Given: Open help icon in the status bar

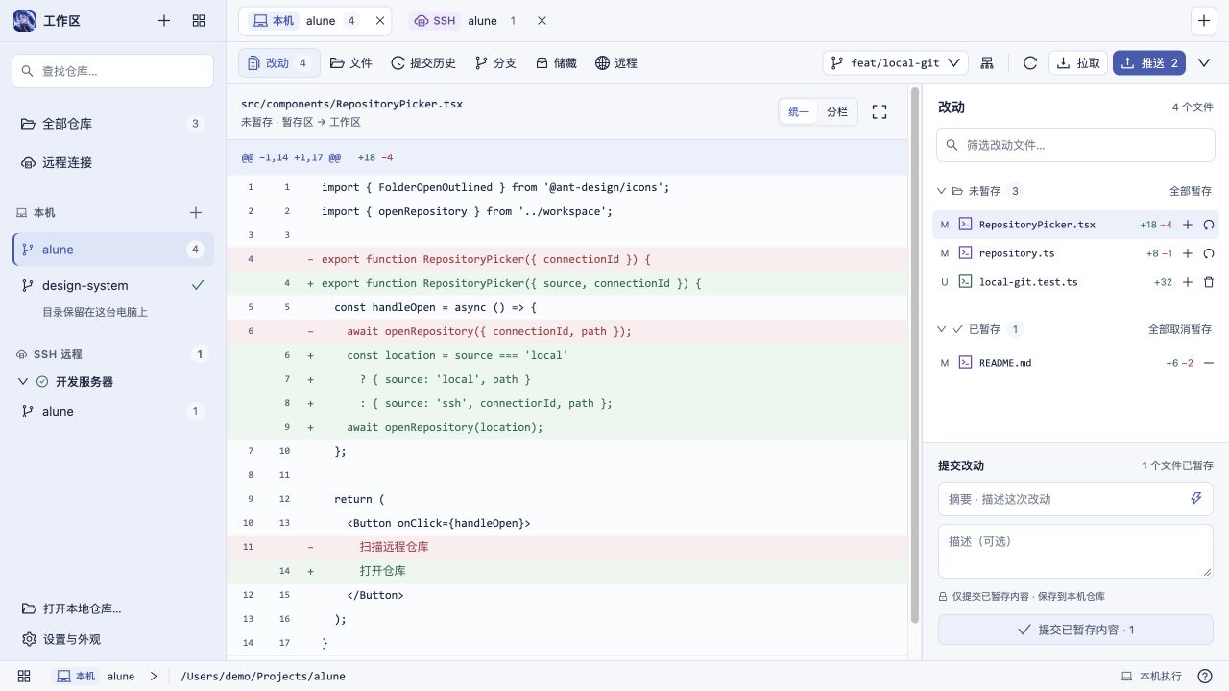Looking at the screenshot, I should click(x=1205, y=677).
